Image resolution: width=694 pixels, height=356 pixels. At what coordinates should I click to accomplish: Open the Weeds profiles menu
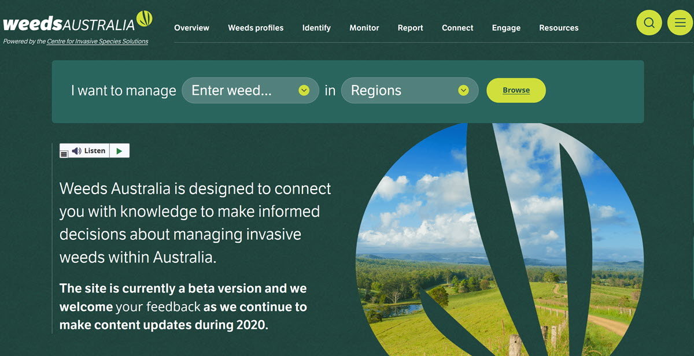256,28
